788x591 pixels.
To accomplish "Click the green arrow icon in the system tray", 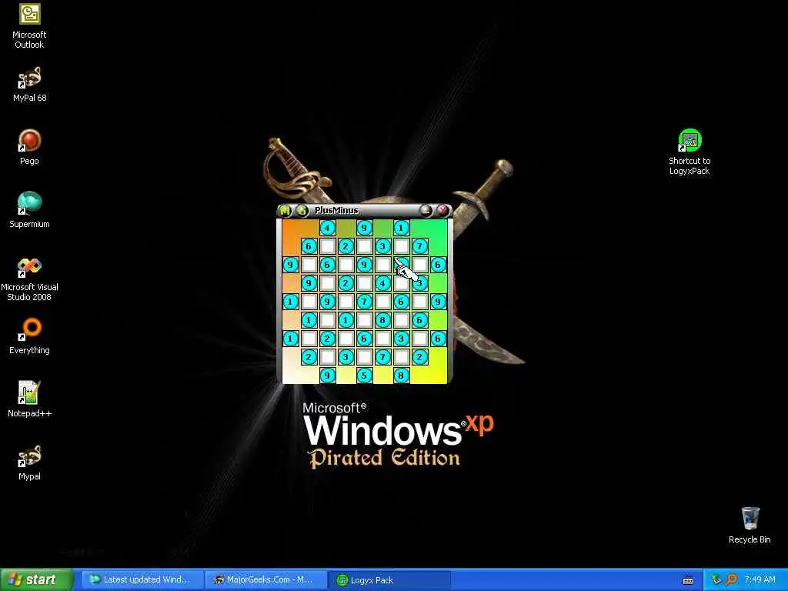I will [x=716, y=580].
